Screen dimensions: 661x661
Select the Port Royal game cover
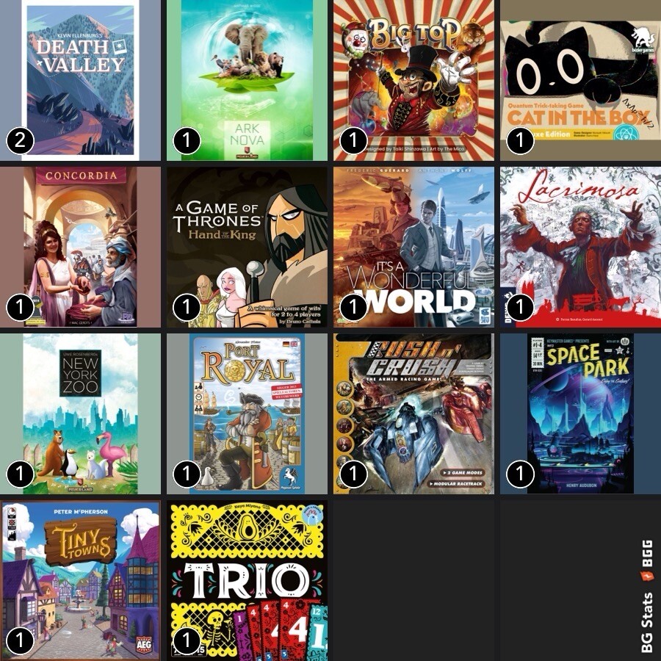(247, 414)
